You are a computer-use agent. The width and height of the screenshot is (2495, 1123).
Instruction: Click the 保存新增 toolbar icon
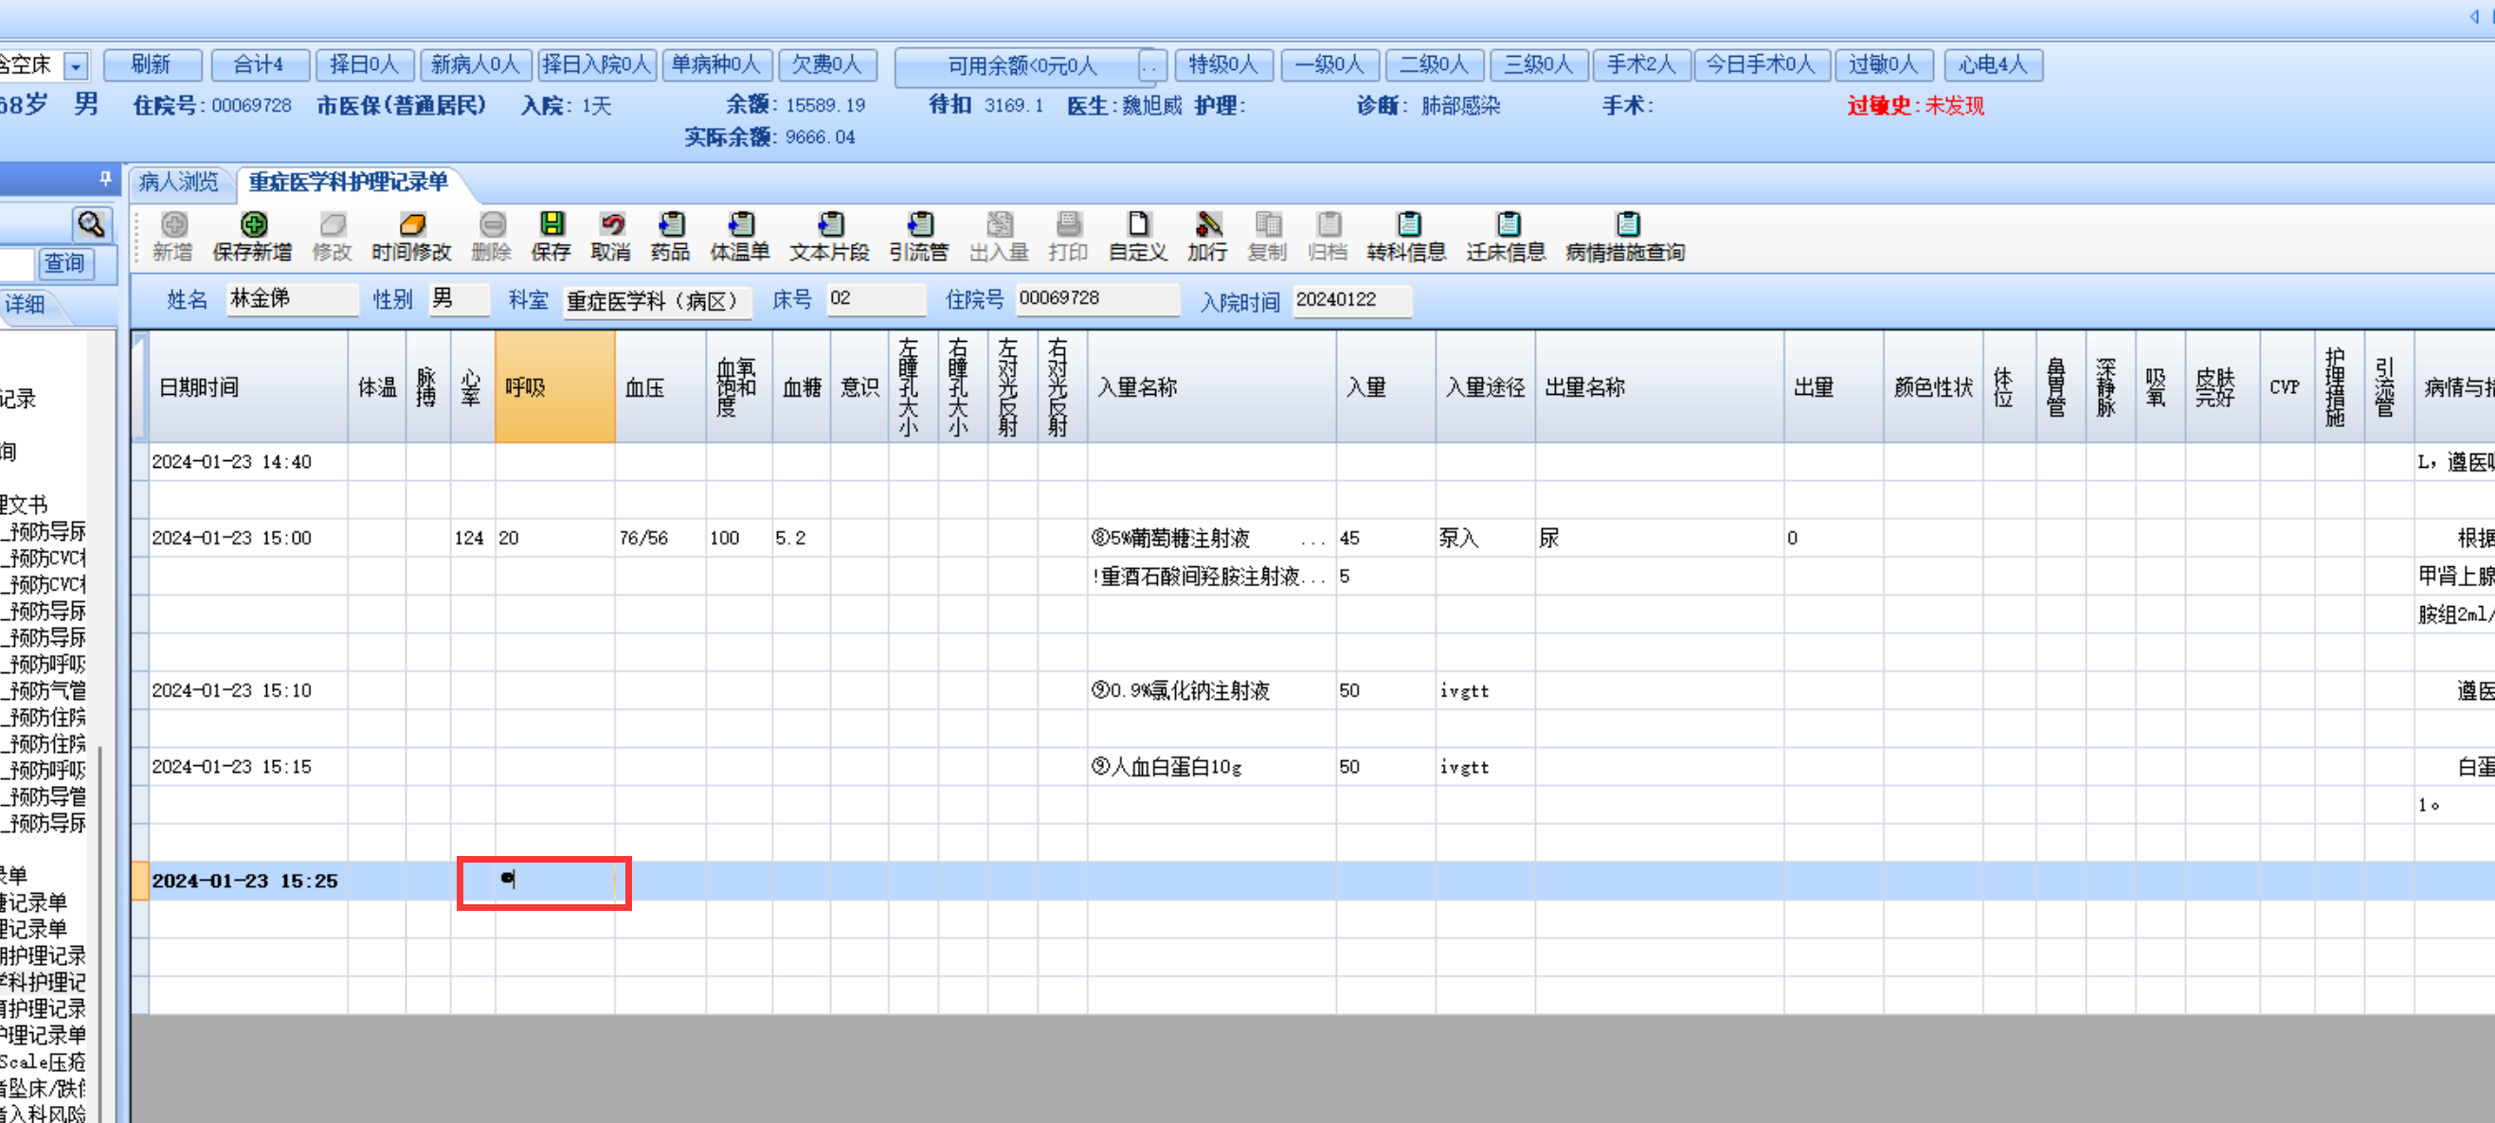click(x=253, y=225)
